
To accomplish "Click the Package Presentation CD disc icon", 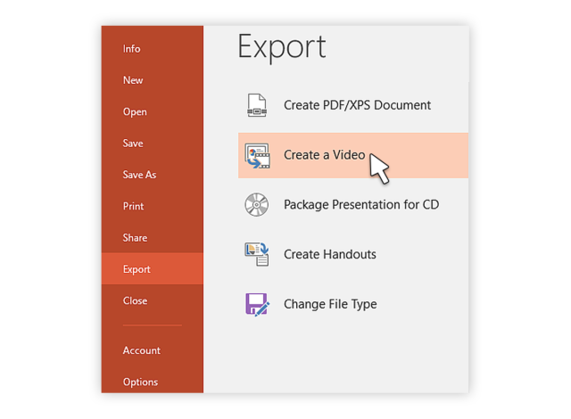I will 257,205.
